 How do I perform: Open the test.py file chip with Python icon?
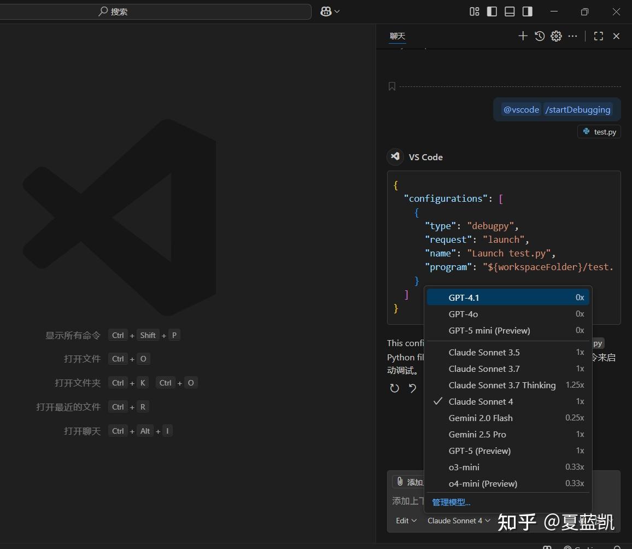tap(599, 131)
